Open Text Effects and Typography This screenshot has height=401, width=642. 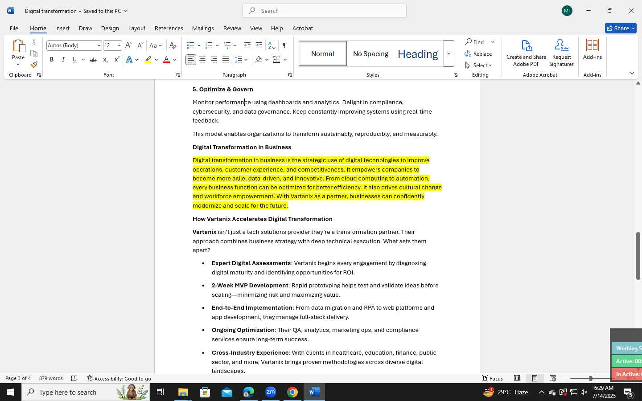click(x=129, y=60)
